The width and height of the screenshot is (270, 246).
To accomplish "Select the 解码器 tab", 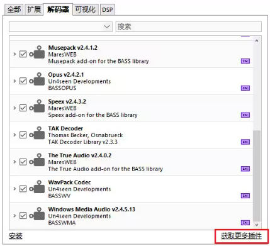I will tap(58, 9).
